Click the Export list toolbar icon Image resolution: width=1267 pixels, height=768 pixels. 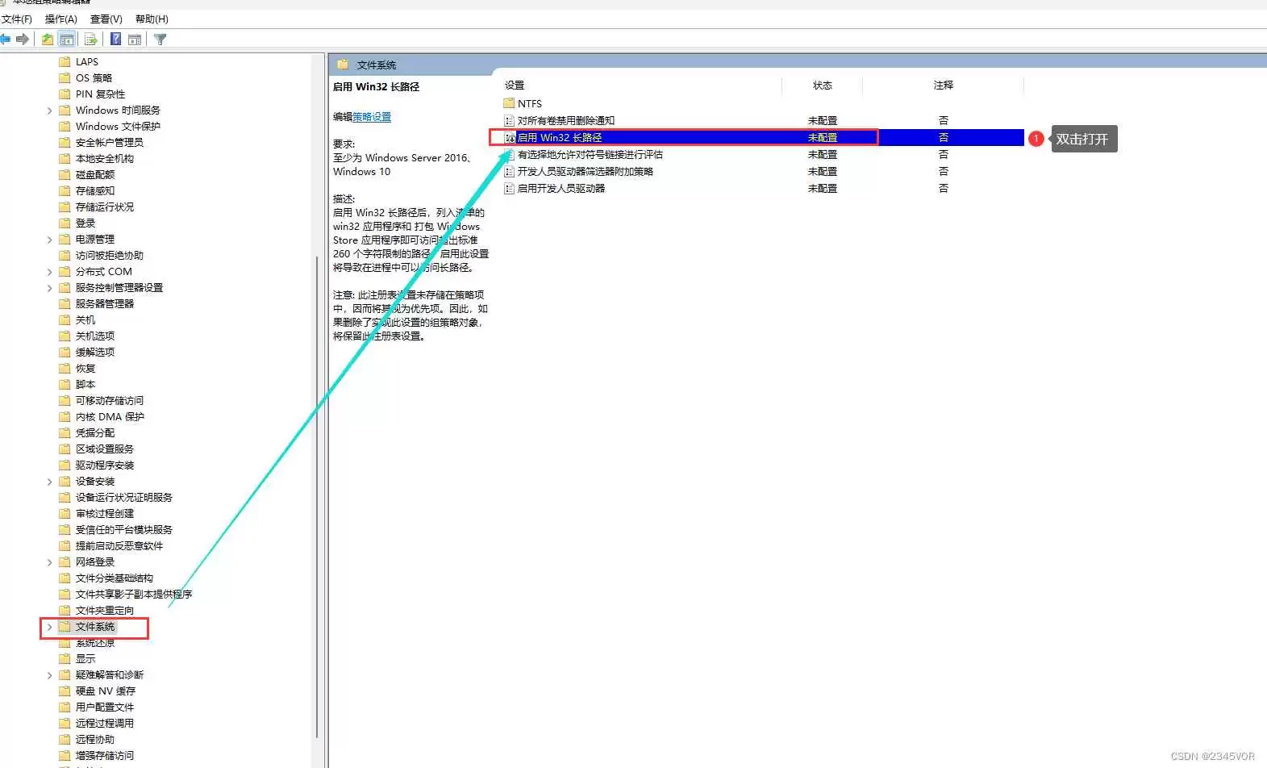tap(90, 39)
